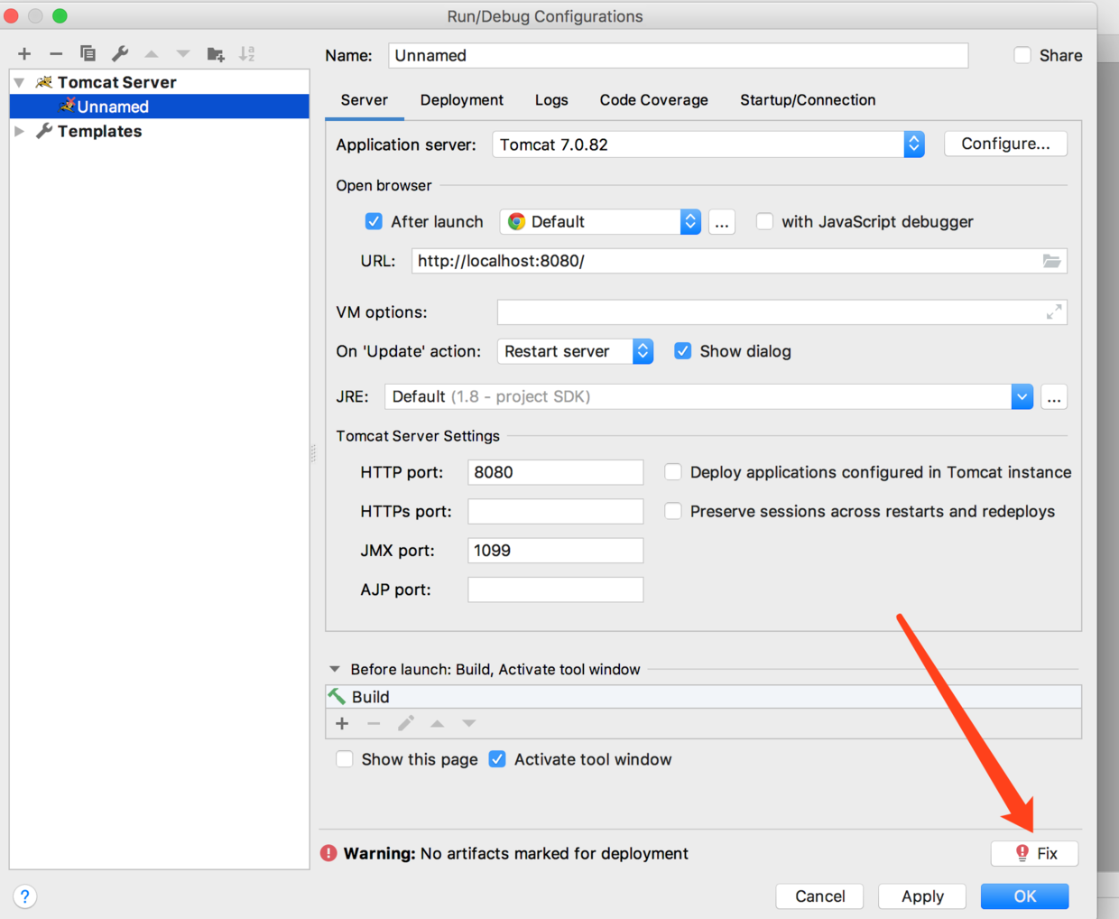This screenshot has height=919, width=1119.
Task: Click Cancel button
Action: tap(819, 896)
